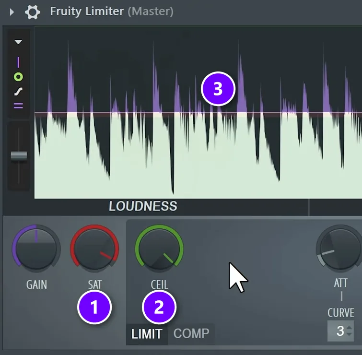The image size is (362, 355).
Task: Click the ATT attack knob
Action: coord(339,248)
